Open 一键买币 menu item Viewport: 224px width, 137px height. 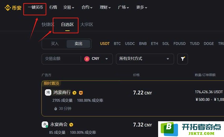(35, 7)
